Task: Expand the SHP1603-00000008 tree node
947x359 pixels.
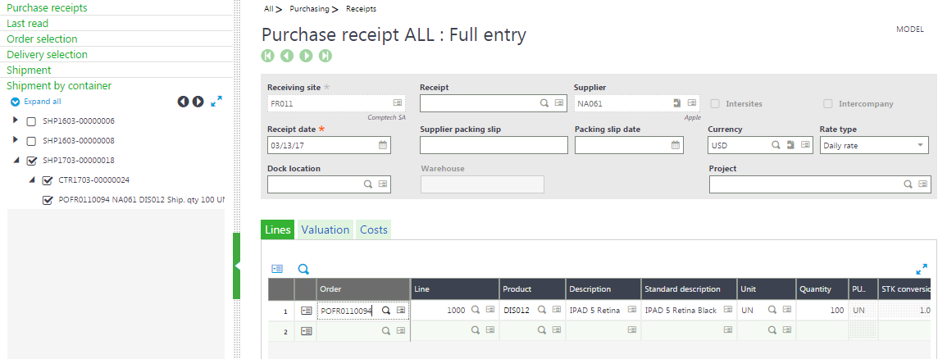Action: 16,140
